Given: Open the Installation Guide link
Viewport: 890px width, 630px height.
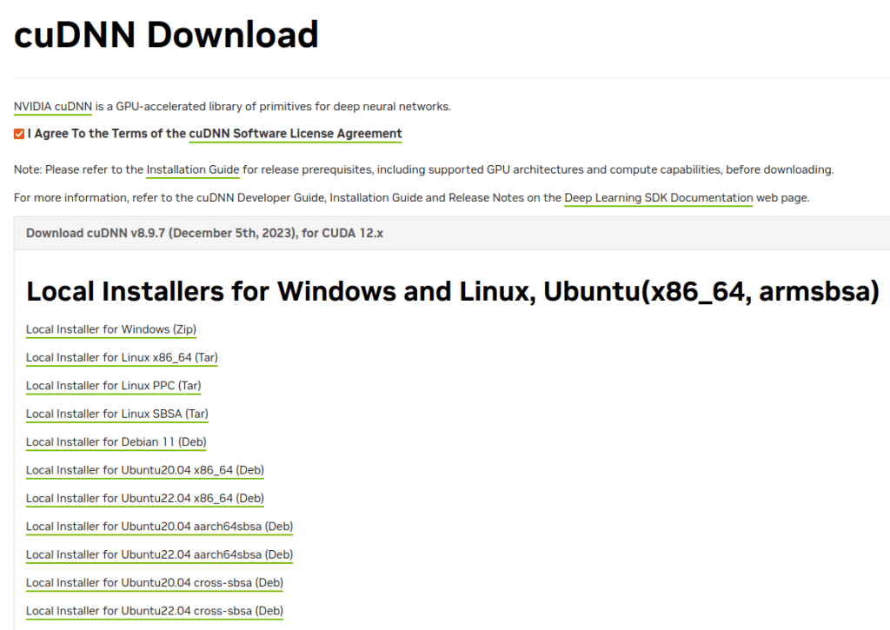Looking at the screenshot, I should tap(192, 169).
